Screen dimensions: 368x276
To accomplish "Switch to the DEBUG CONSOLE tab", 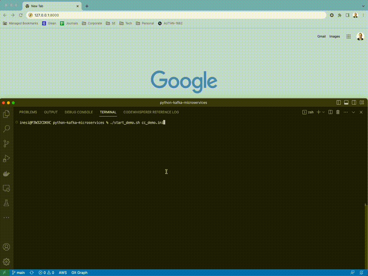I will coord(79,112).
